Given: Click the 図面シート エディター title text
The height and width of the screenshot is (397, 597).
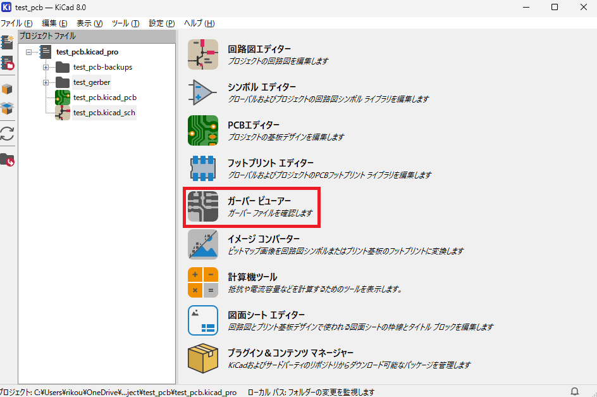Looking at the screenshot, I should pos(266,315).
